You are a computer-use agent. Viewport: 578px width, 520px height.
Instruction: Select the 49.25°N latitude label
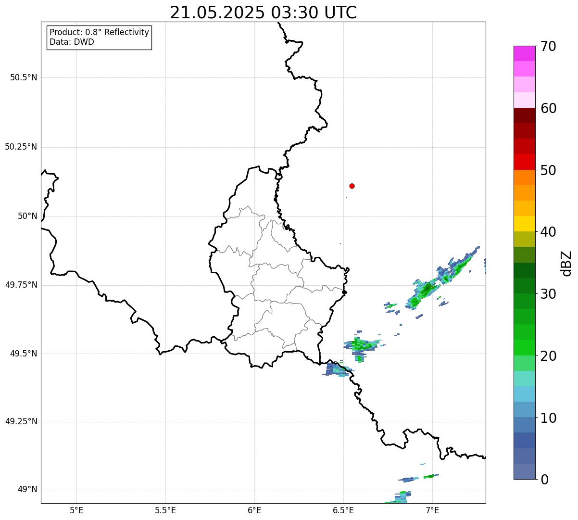tap(21, 421)
